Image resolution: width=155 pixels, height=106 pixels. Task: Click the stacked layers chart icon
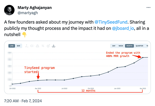coord(37,46)
